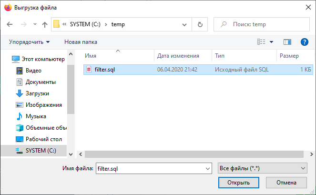Close the Выгрузка файла dialog
316x195 pixels.
coord(308,8)
